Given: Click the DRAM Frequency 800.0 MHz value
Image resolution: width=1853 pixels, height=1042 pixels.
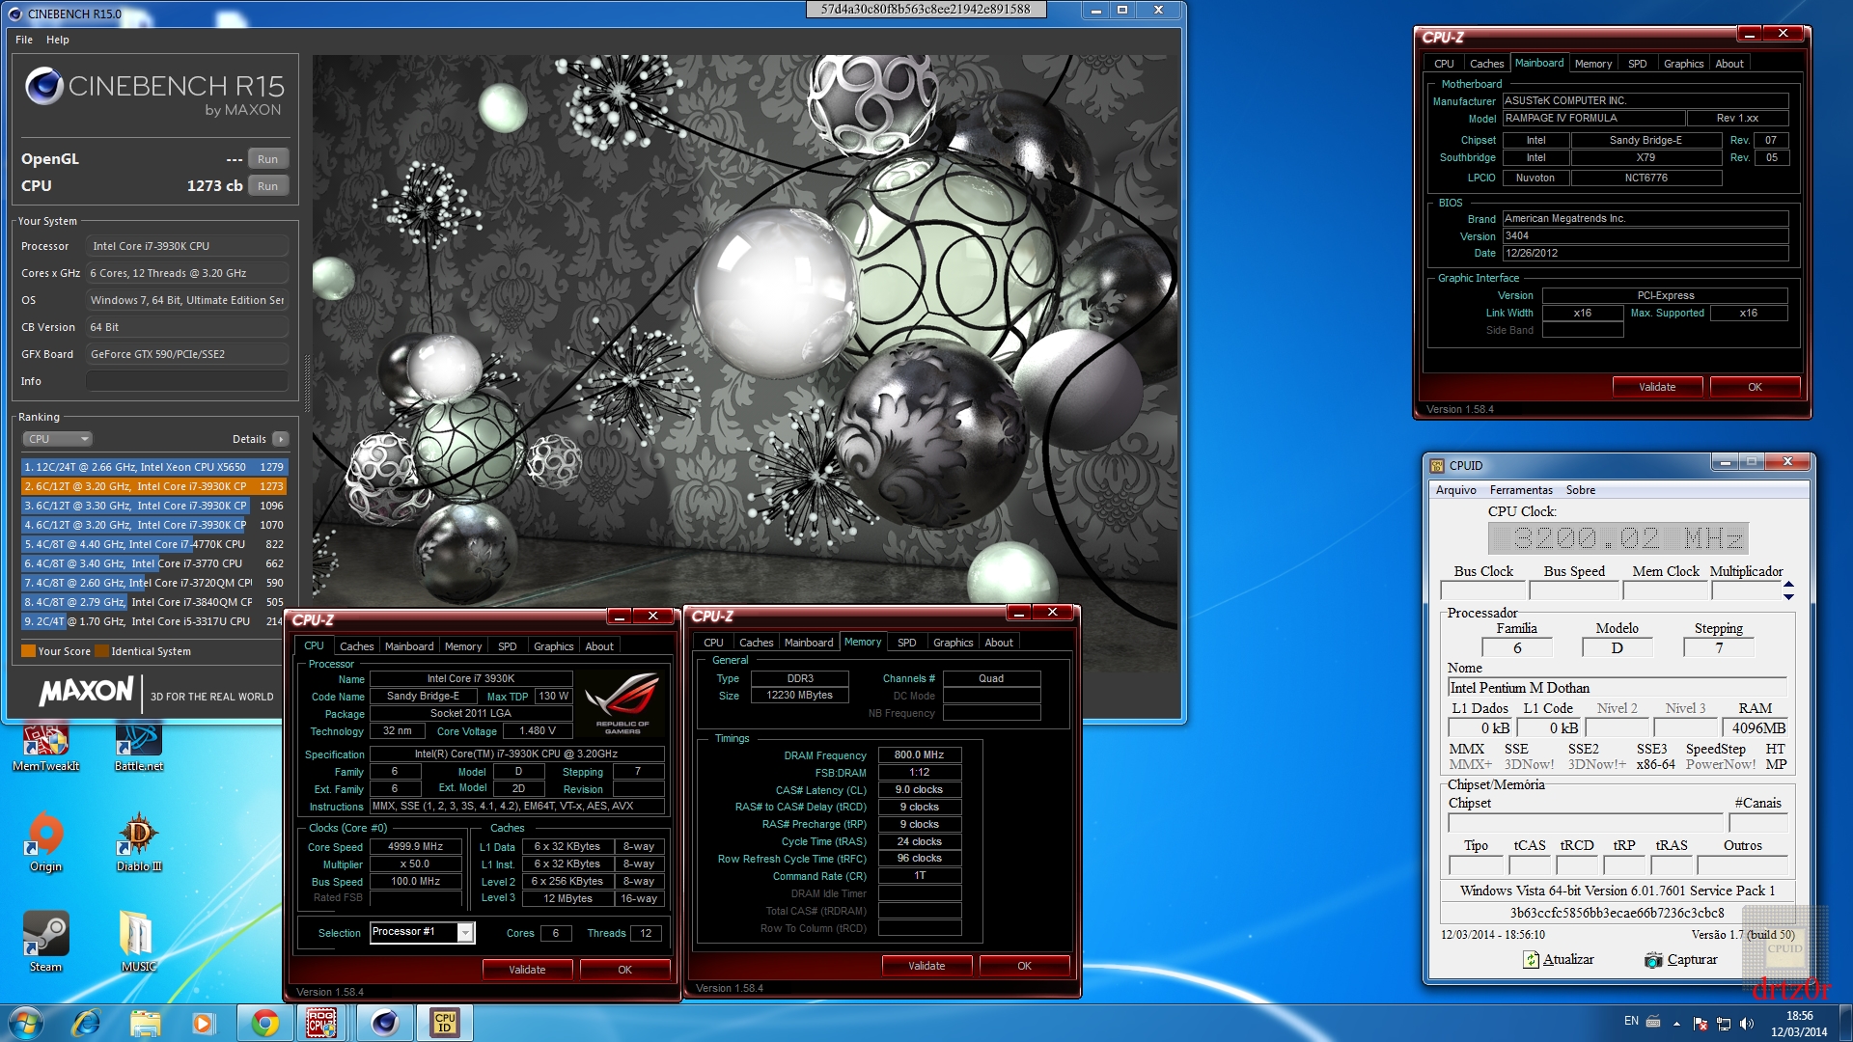Looking at the screenshot, I should click(919, 755).
